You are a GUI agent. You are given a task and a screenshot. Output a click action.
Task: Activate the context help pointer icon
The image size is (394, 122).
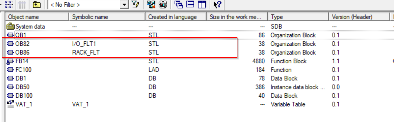coord(217,4)
